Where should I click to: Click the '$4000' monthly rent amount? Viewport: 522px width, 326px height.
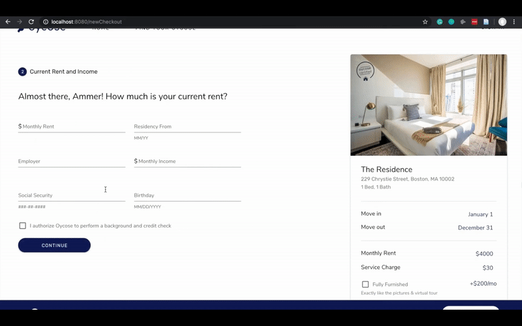(484, 254)
